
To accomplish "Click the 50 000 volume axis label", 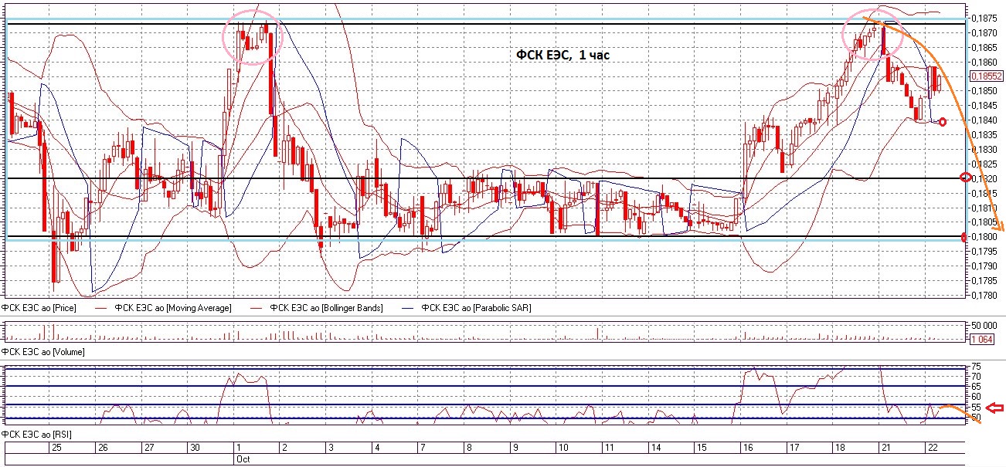I will 984,326.
